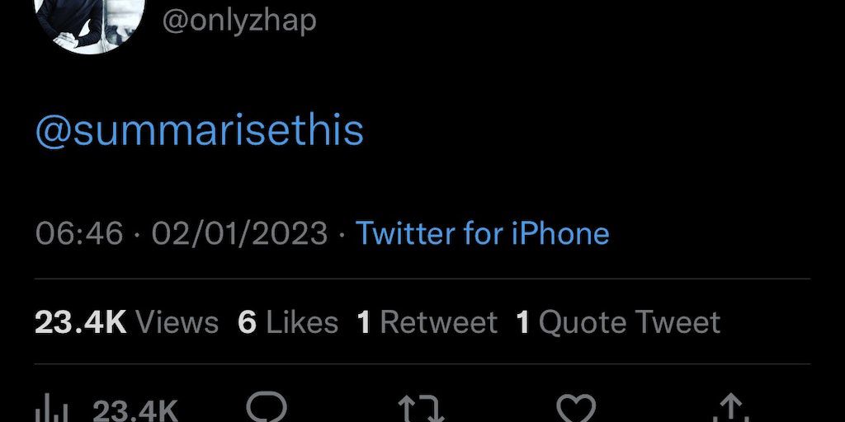Retweet using the arrows icon

(x=422, y=410)
